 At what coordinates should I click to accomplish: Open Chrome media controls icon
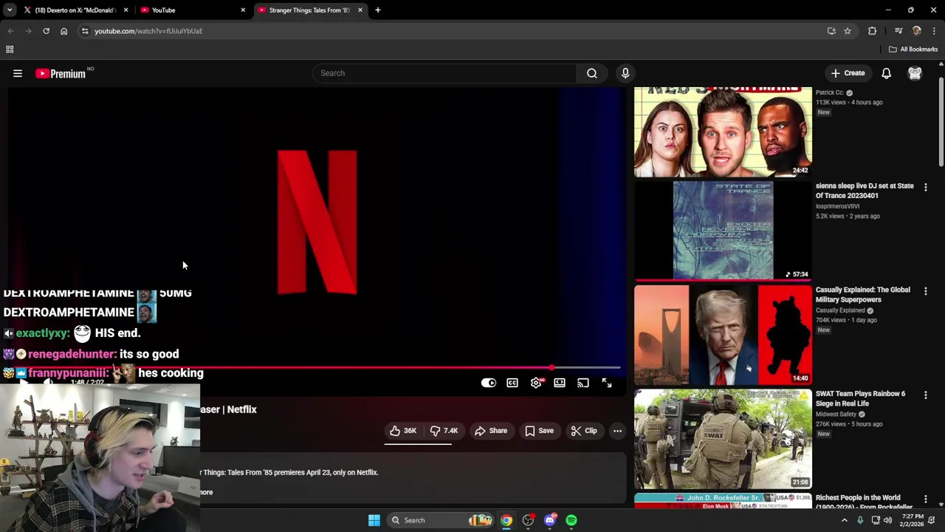click(898, 31)
